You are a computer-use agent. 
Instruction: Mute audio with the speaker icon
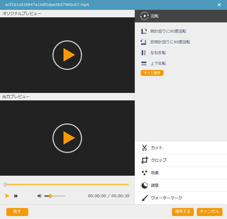pos(40,196)
